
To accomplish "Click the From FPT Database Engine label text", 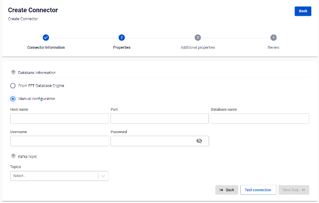I will tap(41, 86).
